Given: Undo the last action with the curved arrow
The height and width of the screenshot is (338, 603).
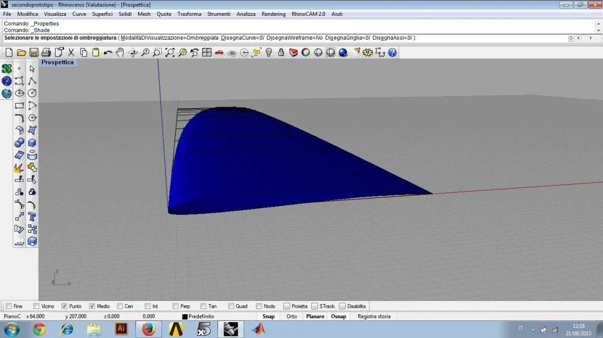Looking at the screenshot, I should [108, 53].
